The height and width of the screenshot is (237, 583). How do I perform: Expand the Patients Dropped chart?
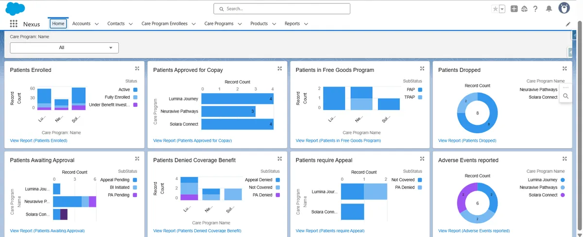(565, 68)
